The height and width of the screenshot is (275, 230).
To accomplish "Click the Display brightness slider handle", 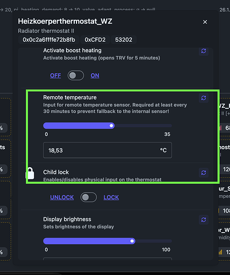I will point(132,241).
